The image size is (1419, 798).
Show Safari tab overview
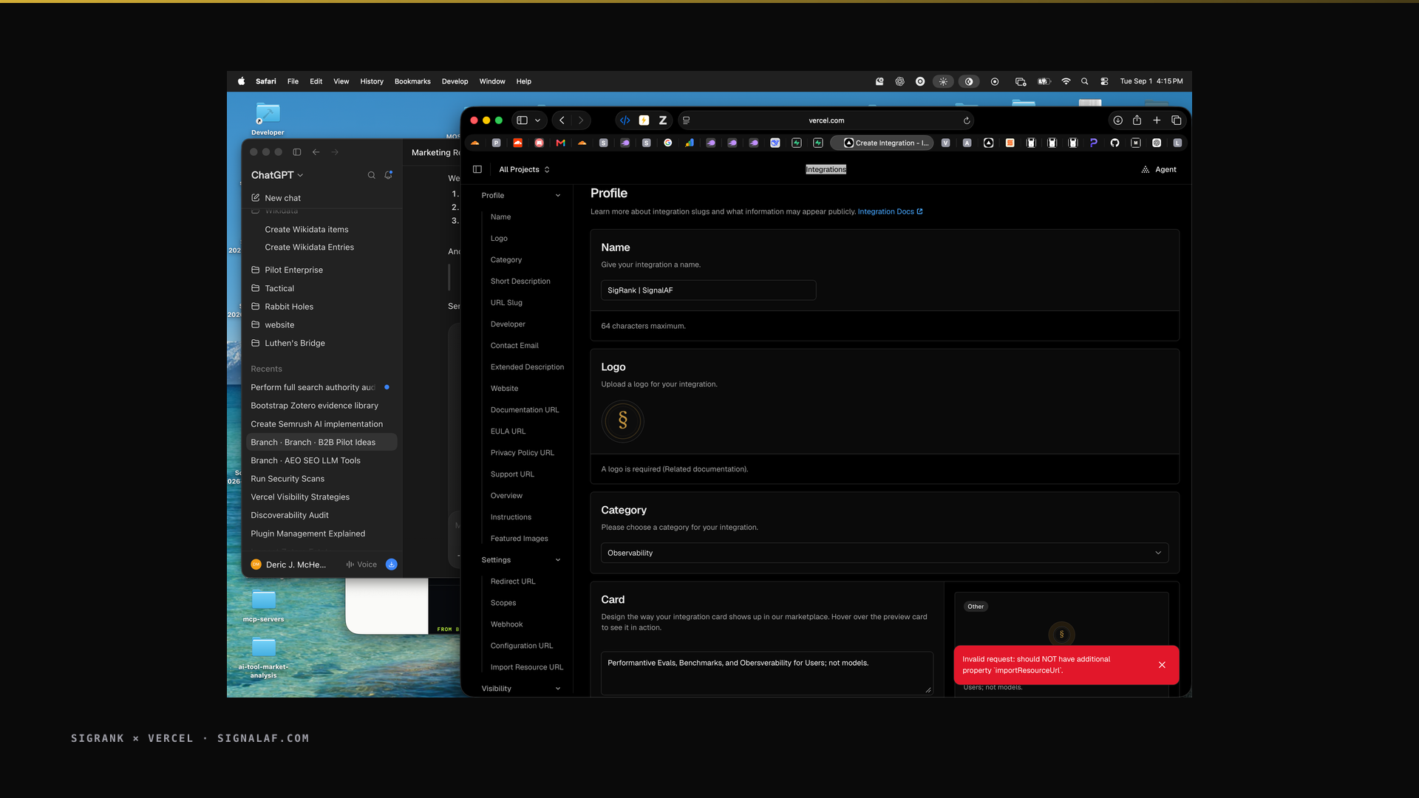click(x=1176, y=120)
